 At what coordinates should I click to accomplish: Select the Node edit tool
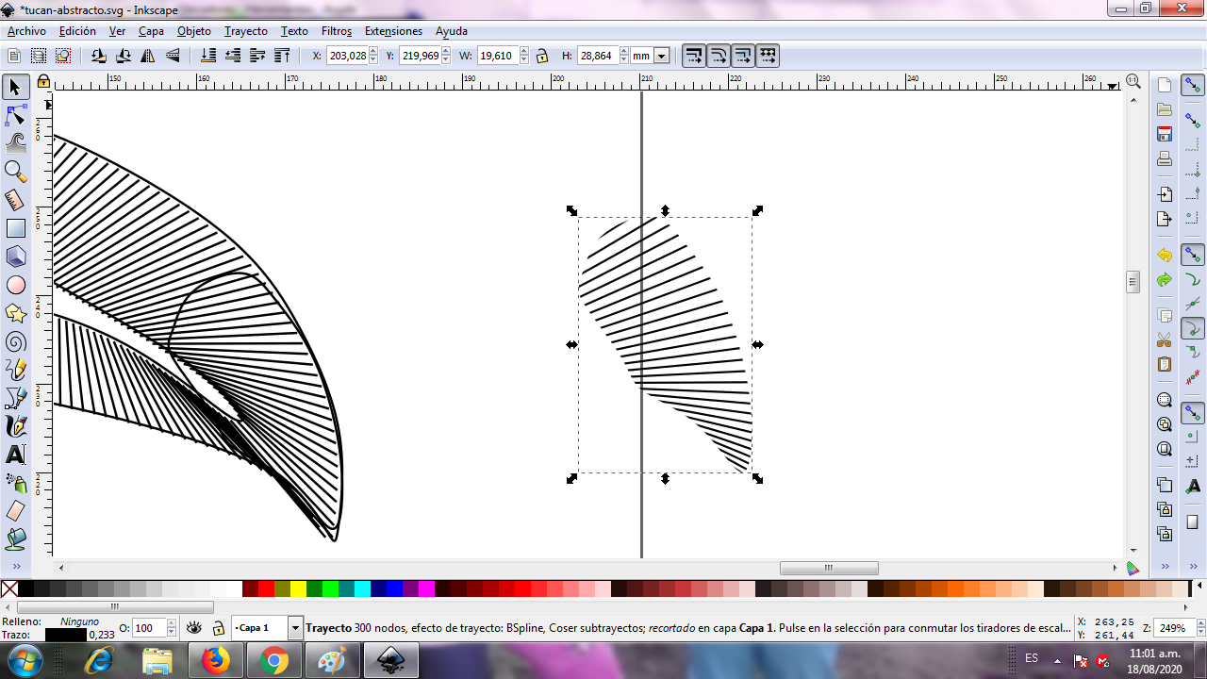[x=15, y=116]
